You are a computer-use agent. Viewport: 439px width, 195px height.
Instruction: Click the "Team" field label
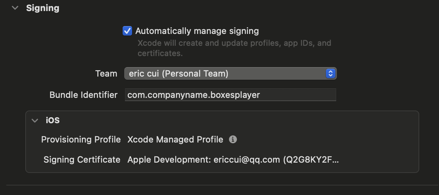pyautogui.click(x=106, y=73)
